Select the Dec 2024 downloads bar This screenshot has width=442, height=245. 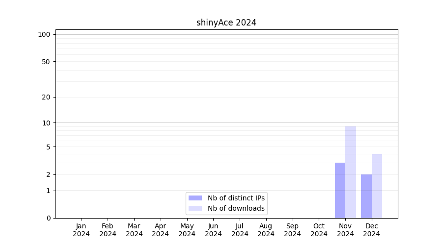(x=377, y=186)
